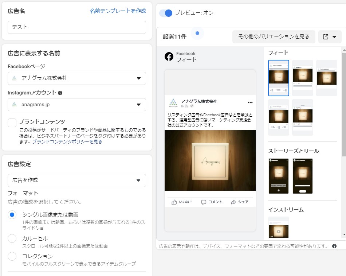Check the Branded Content checkbox

click(12, 123)
